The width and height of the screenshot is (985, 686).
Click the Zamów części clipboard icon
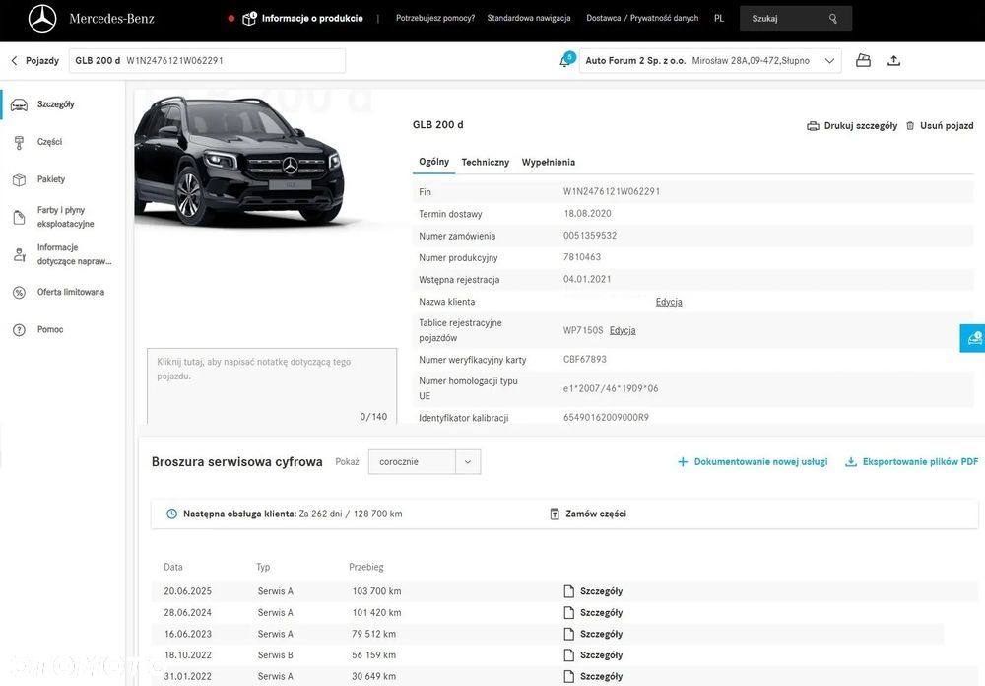click(x=555, y=514)
